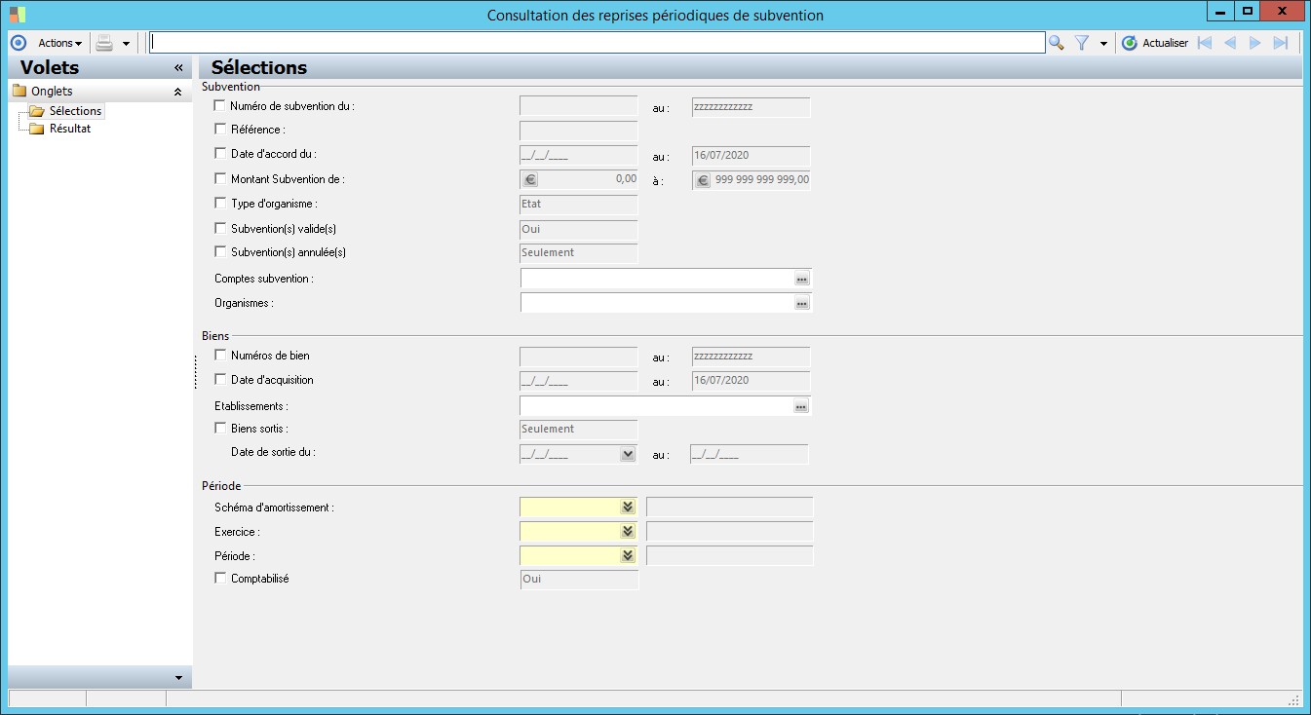Open the Organismes browse button
1311x715 pixels.
point(802,303)
